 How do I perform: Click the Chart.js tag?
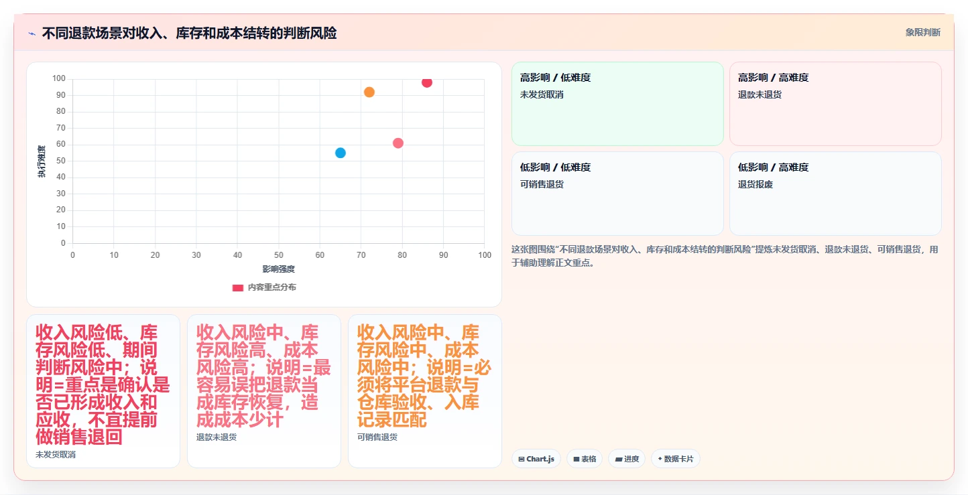536,459
